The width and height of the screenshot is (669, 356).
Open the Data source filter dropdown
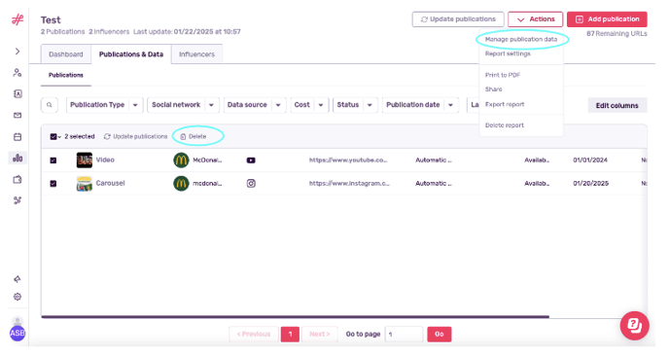255,105
